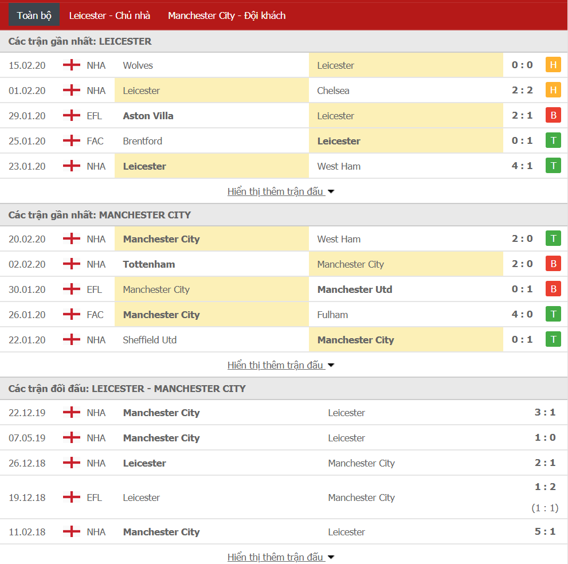Click the England flag on 07.05.19 row

72,437
